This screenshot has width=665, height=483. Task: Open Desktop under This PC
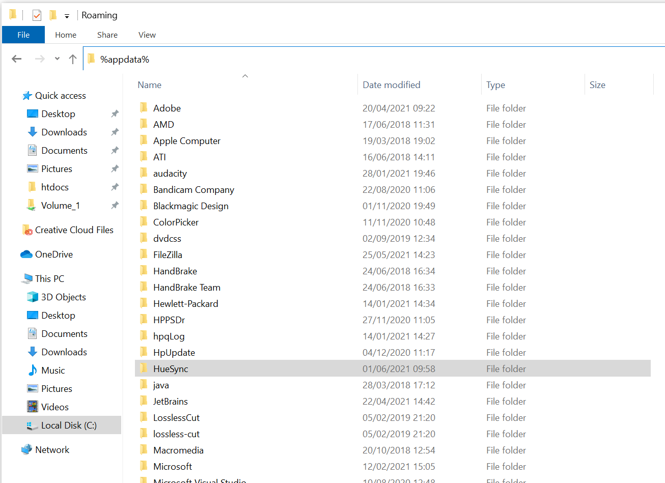[x=58, y=316]
